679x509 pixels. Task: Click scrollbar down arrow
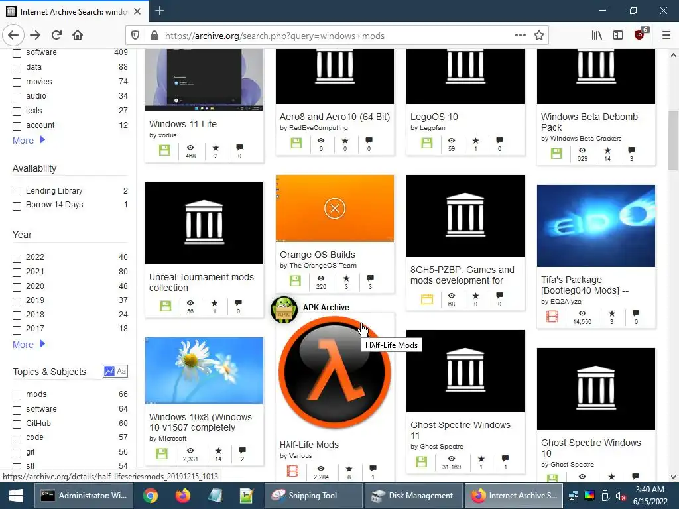click(x=673, y=477)
